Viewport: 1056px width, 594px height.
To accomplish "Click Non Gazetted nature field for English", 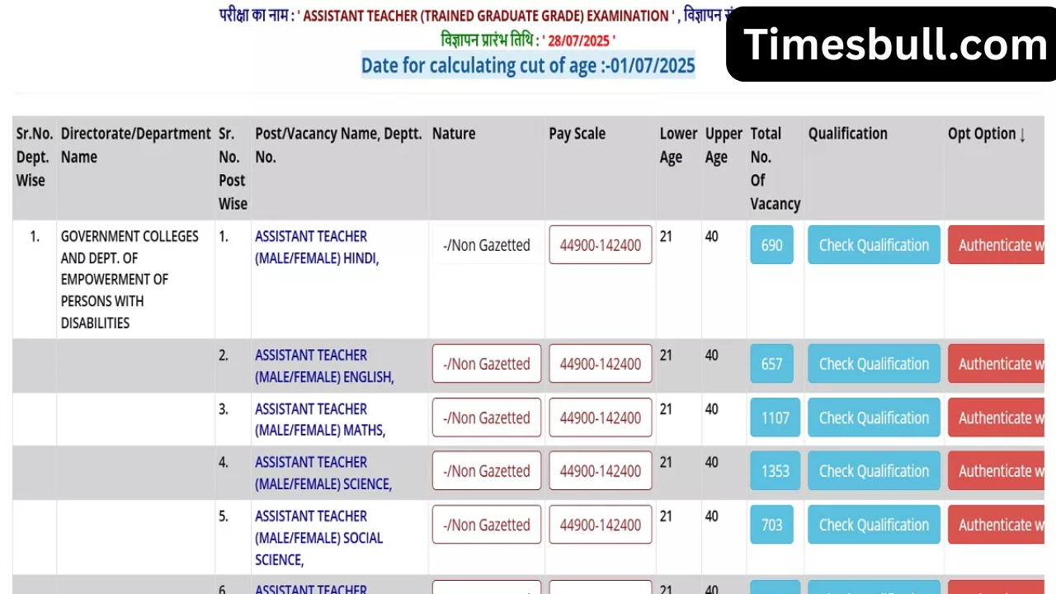I will click(486, 364).
